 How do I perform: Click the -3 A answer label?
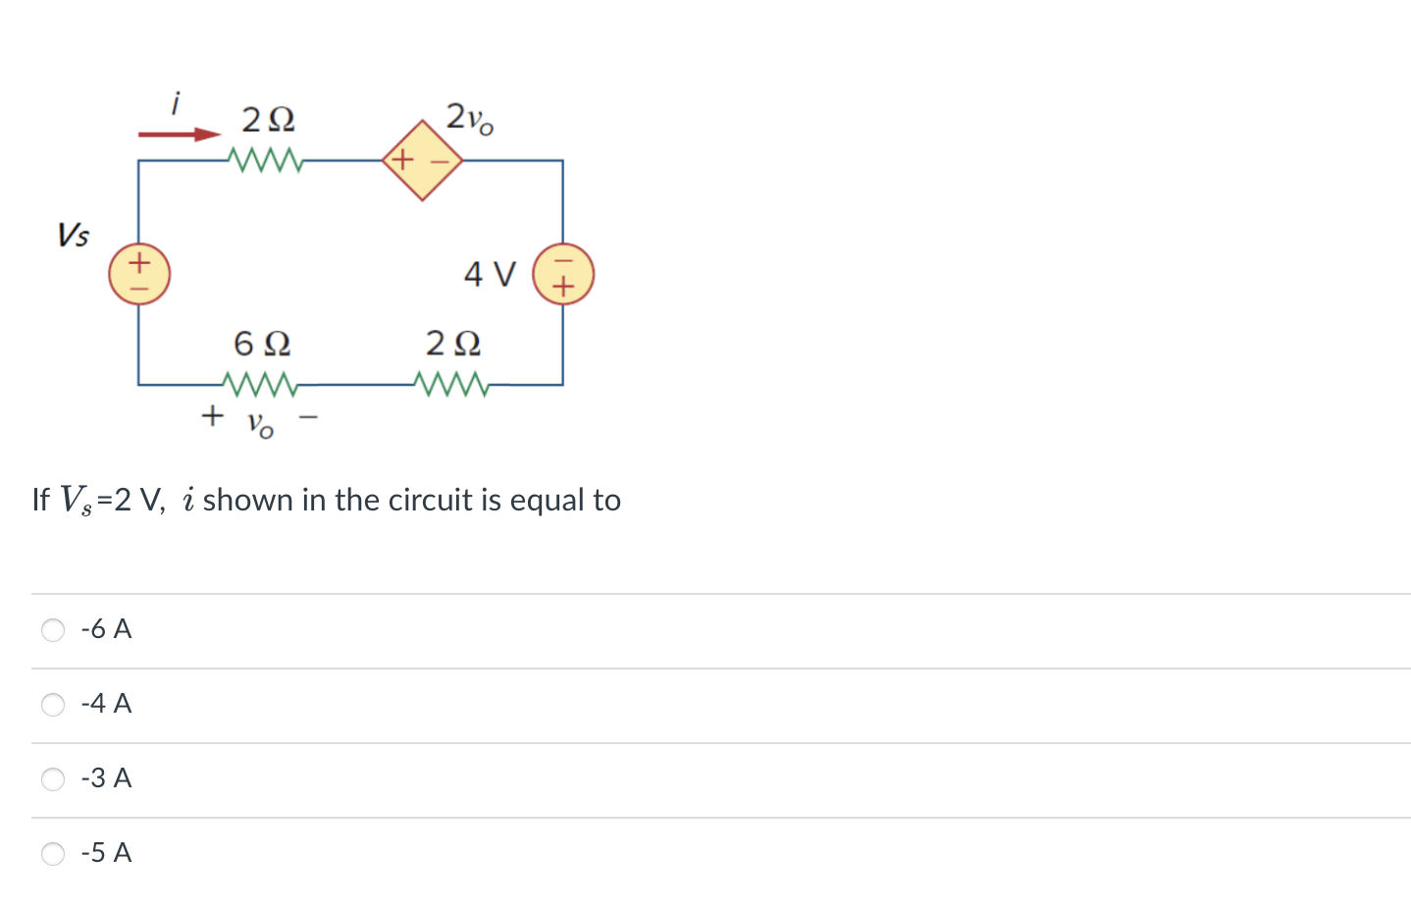pyautogui.click(x=106, y=778)
